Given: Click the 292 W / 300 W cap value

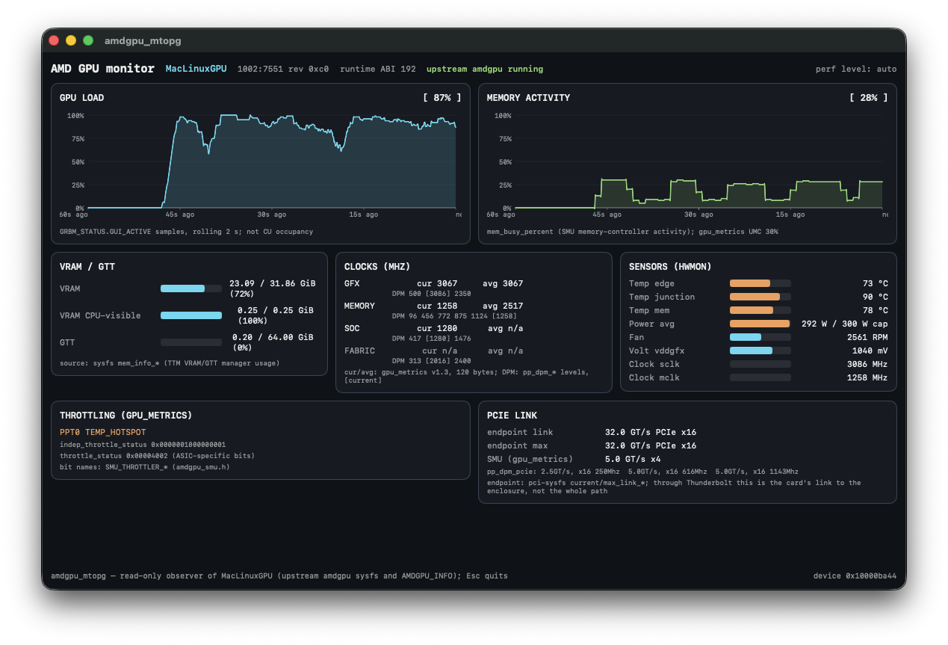Looking at the screenshot, I should point(845,324).
